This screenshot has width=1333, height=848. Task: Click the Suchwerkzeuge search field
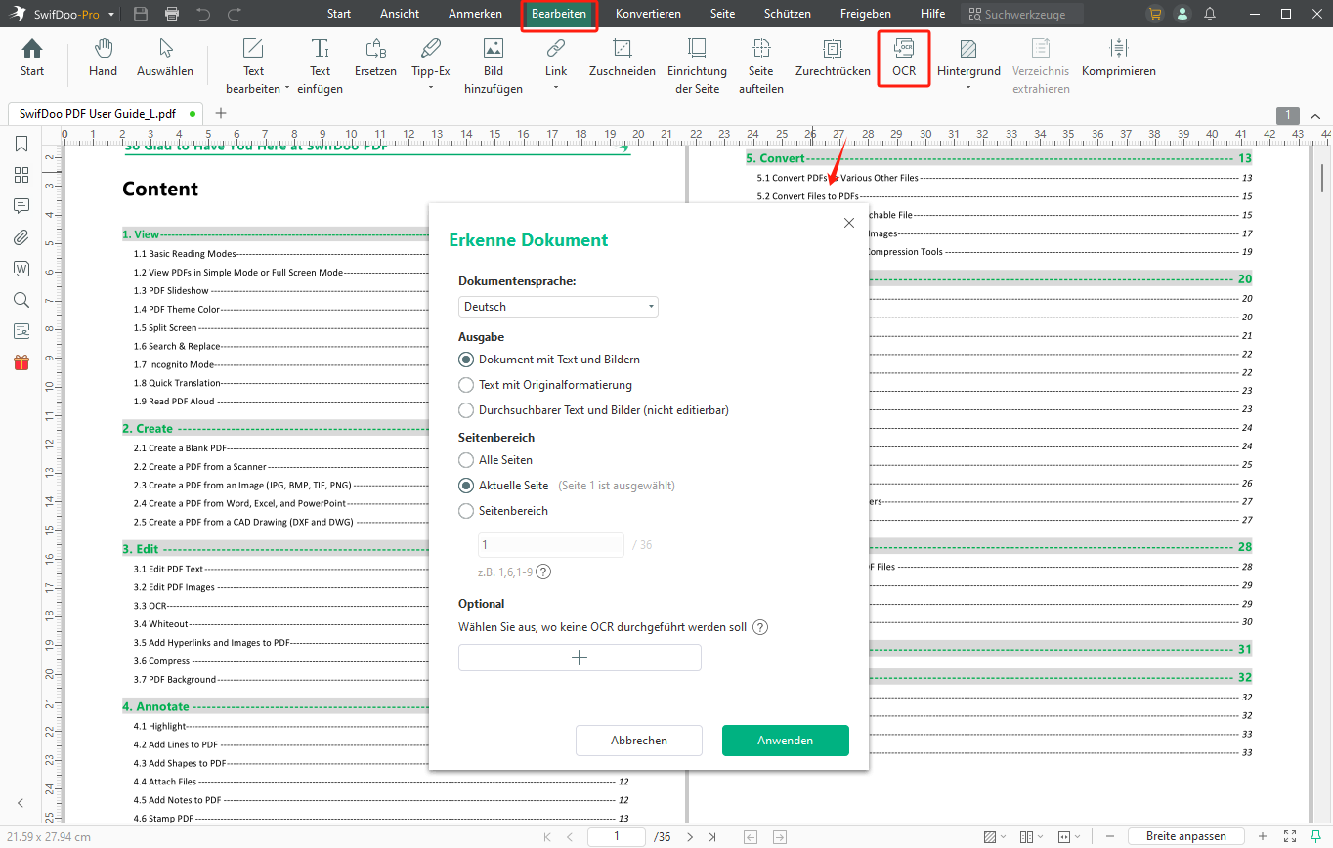point(1021,14)
